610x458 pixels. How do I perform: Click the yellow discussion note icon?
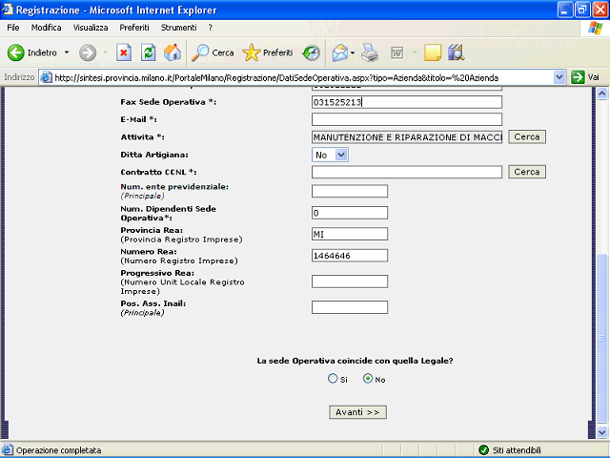tap(433, 52)
